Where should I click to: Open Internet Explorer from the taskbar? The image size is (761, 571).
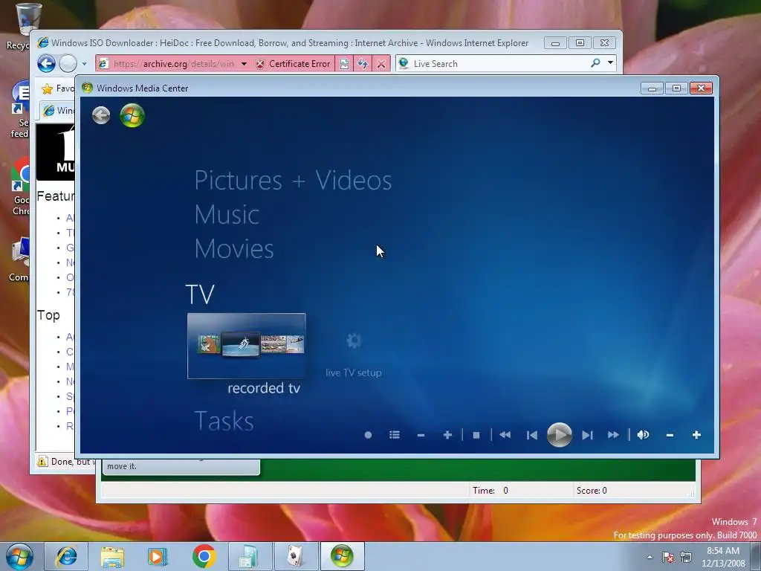tap(66, 556)
